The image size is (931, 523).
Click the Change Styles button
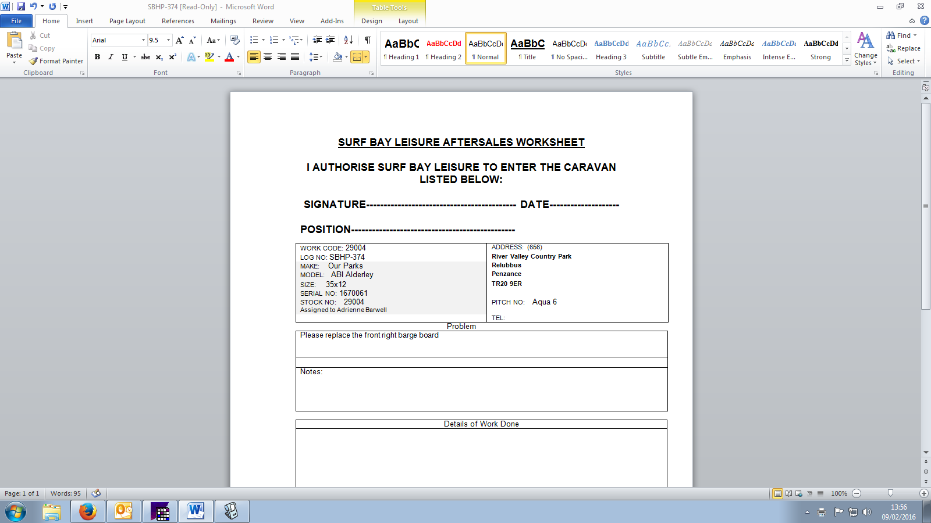[866, 49]
